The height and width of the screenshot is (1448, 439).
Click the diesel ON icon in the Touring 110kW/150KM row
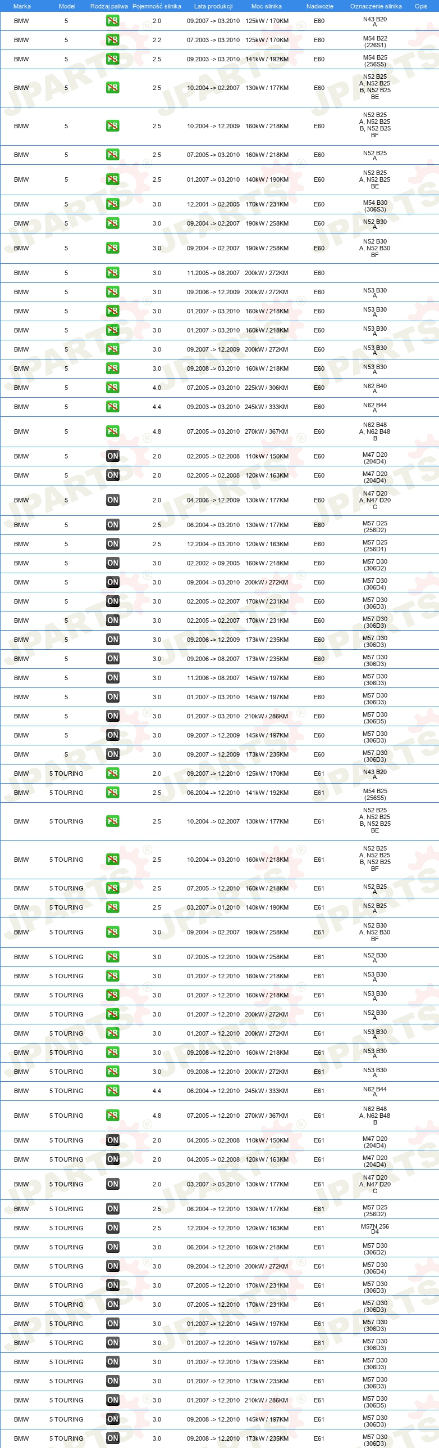click(112, 1140)
